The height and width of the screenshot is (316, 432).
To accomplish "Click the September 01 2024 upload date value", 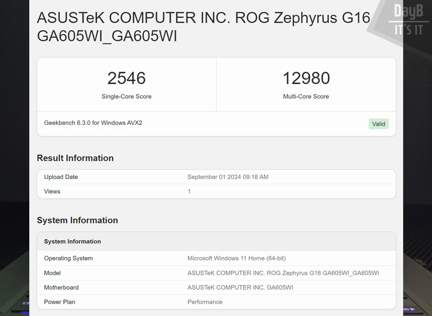I will 228,177.
